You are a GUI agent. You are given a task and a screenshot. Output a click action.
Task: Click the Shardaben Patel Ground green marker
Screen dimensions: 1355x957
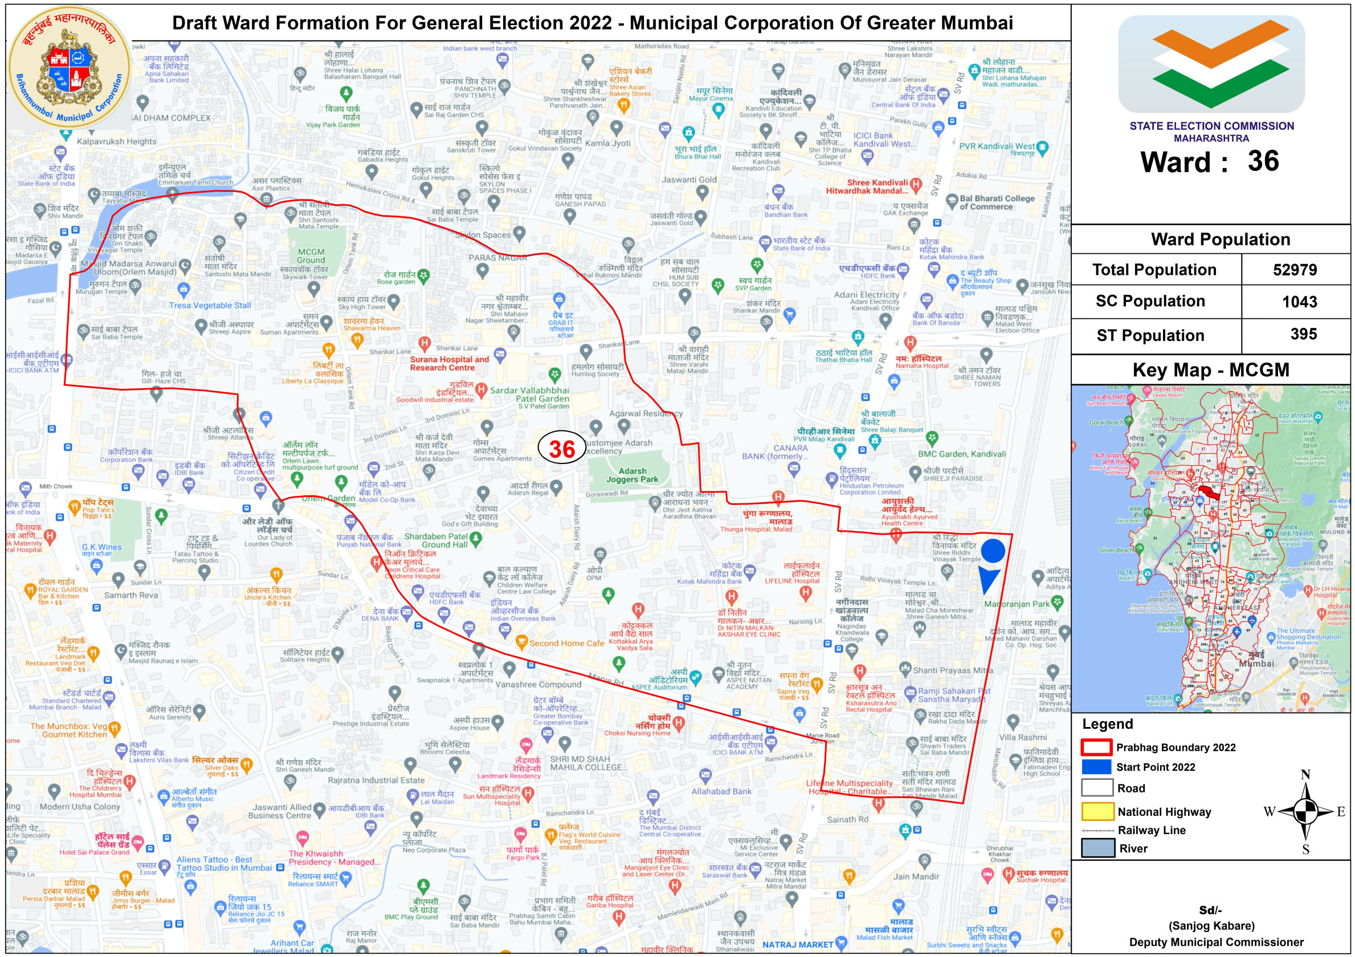475,539
